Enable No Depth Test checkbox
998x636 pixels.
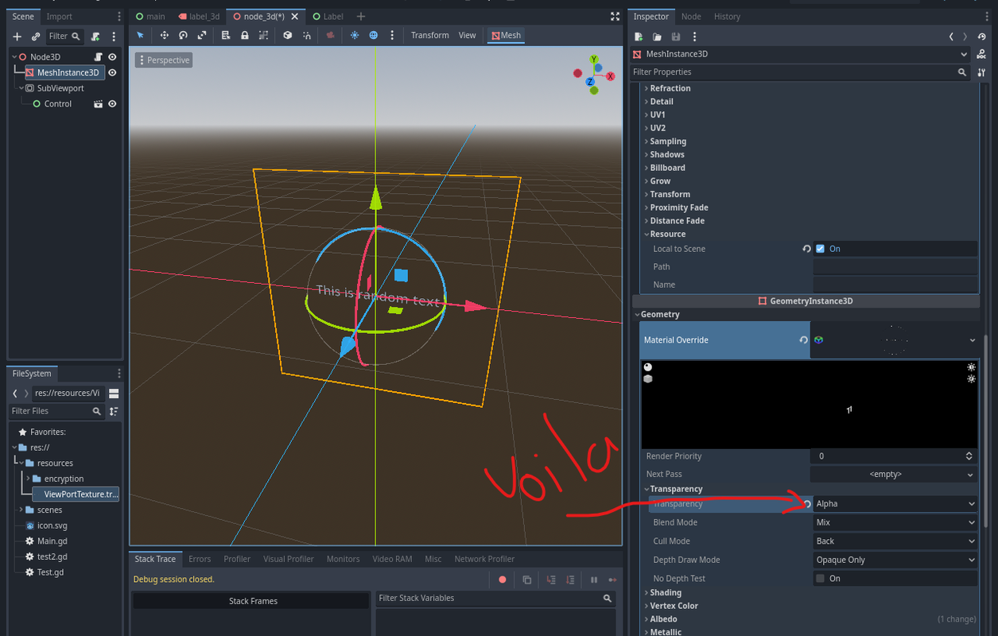[820, 579]
